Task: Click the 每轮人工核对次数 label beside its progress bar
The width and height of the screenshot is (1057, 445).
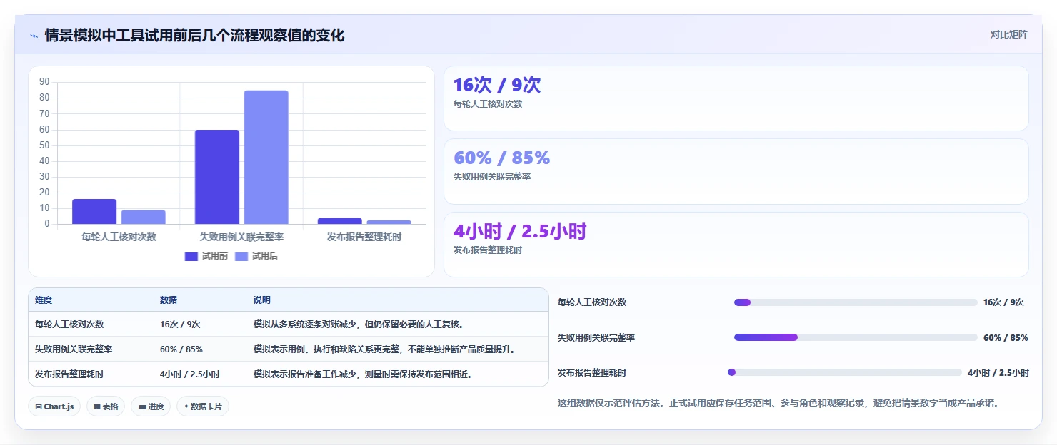Action: 592,302
